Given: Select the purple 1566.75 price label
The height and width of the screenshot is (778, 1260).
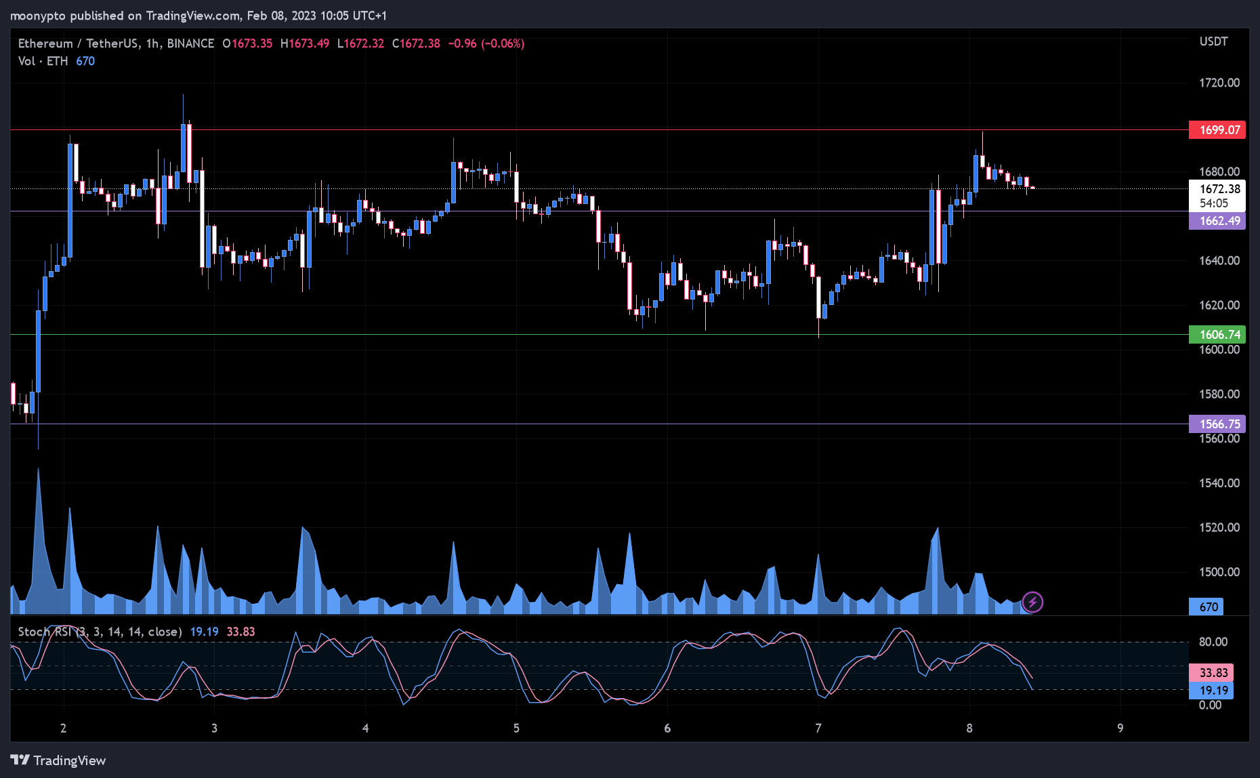Looking at the screenshot, I should click(1217, 424).
